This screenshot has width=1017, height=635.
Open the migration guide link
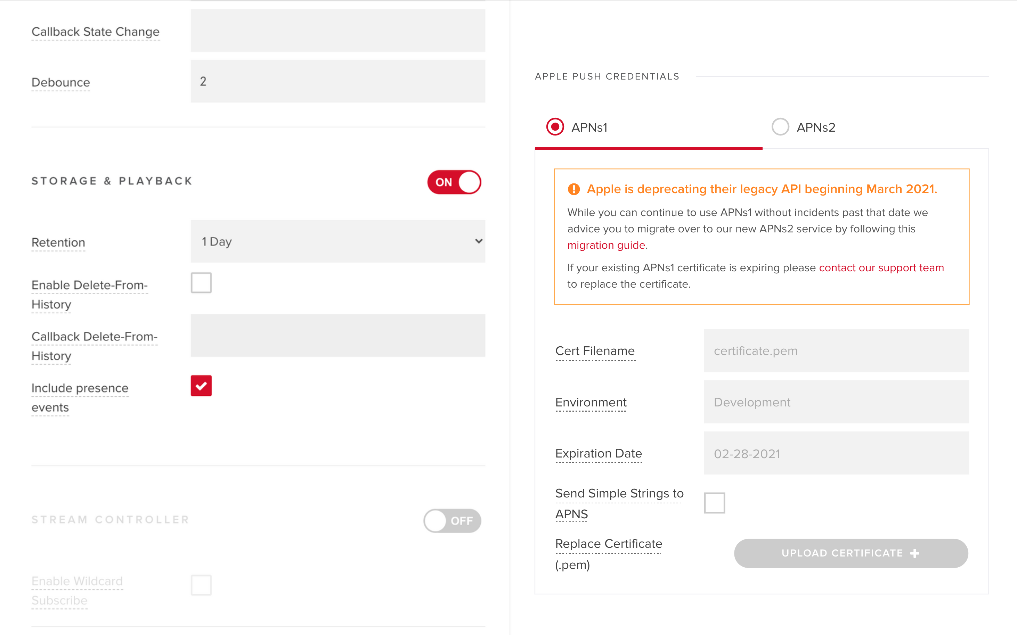tap(606, 245)
